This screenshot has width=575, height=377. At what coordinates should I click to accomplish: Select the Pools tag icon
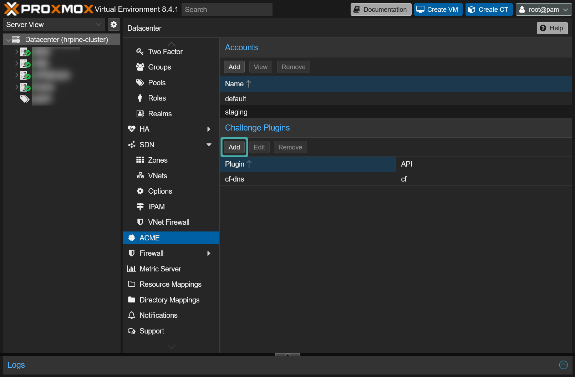click(x=140, y=83)
